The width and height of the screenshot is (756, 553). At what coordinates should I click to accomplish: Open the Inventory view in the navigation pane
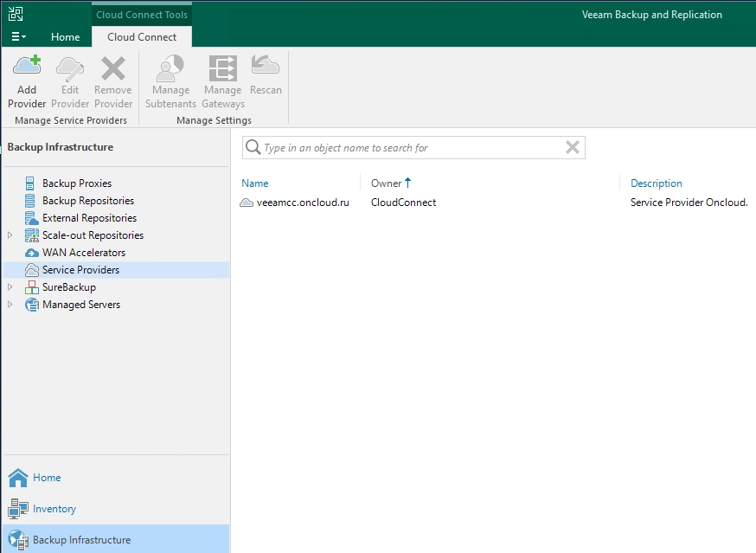click(x=54, y=509)
